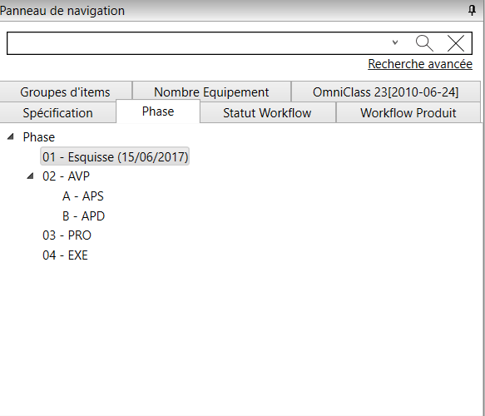The width and height of the screenshot is (485, 416).
Task: Open the Nombre Equipement tab
Action: coord(211,92)
